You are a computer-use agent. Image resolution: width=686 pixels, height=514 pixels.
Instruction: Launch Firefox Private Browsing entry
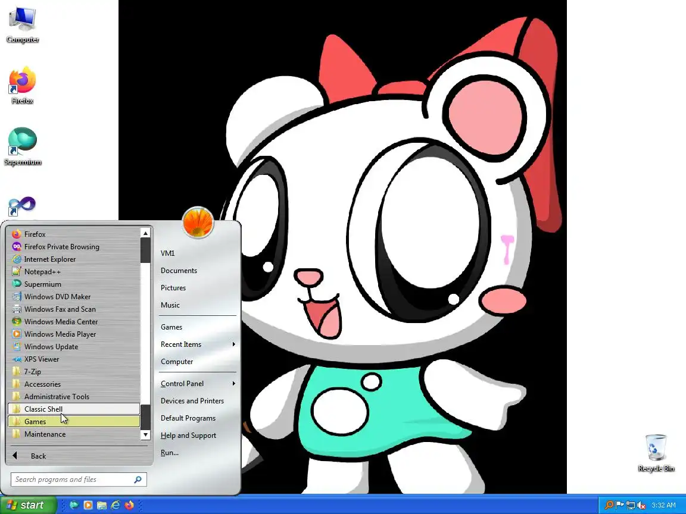[x=73, y=246]
